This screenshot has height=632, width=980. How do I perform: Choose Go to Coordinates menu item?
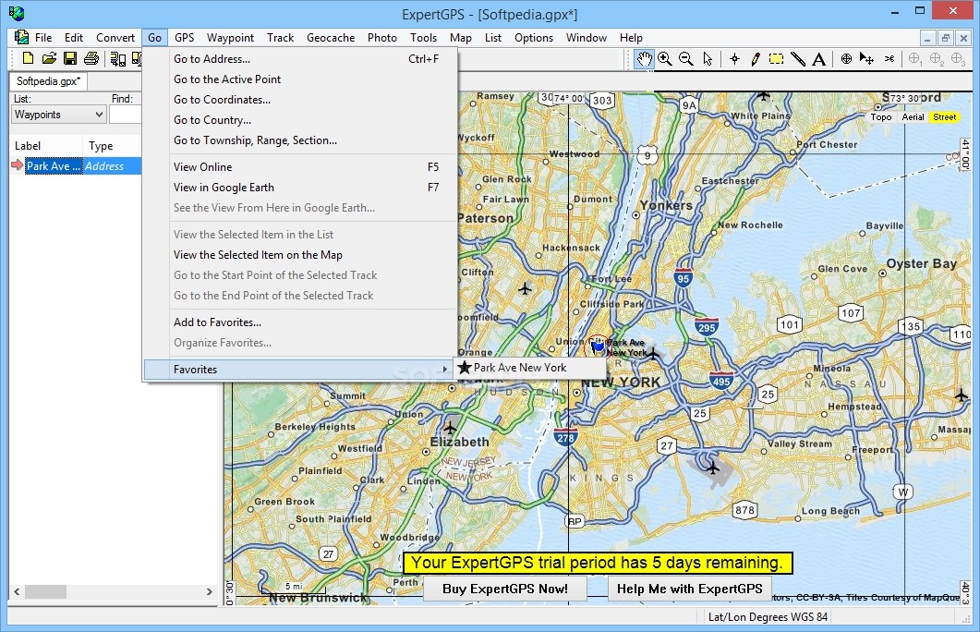(x=300, y=100)
